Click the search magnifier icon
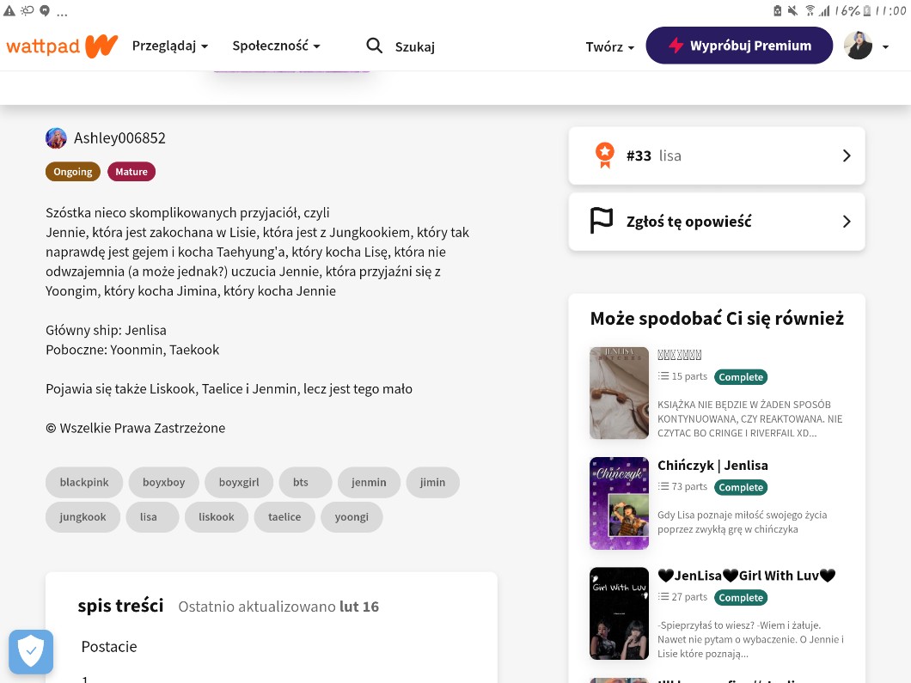The width and height of the screenshot is (911, 683). pyautogui.click(x=374, y=46)
